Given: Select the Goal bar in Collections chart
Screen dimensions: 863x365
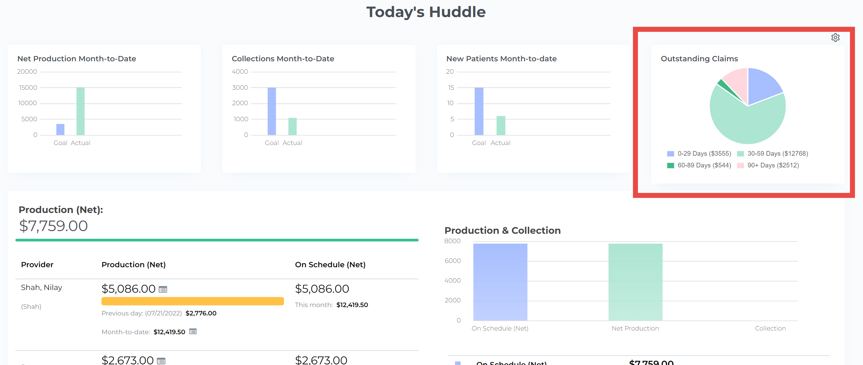Looking at the screenshot, I should pos(272,111).
